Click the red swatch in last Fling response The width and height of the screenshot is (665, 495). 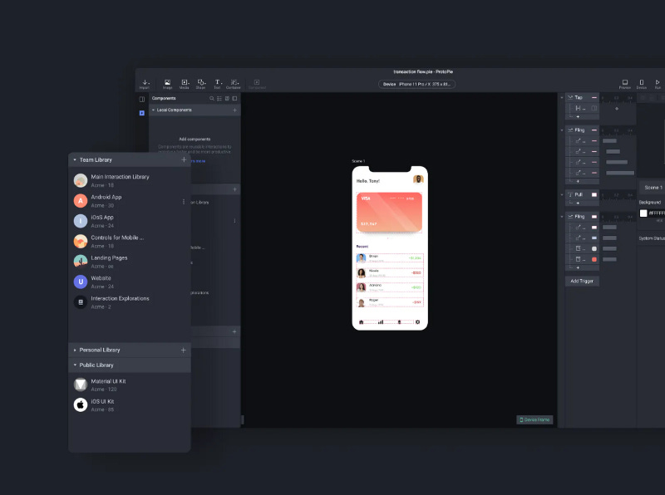pos(594,259)
